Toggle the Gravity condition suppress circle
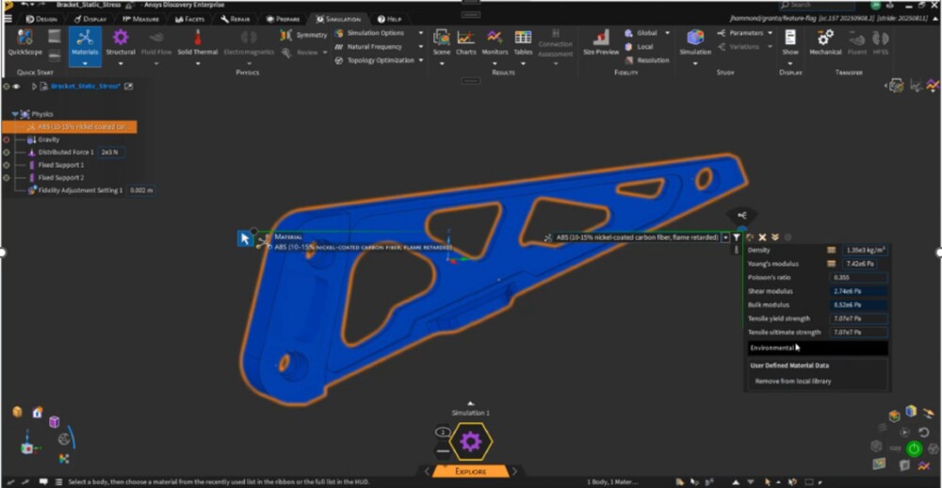The image size is (942, 488). click(7, 139)
